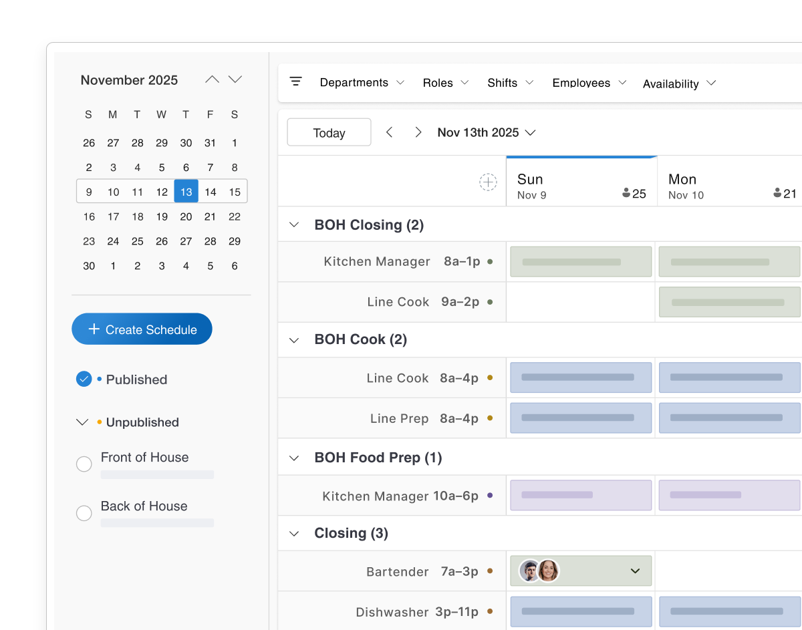Open Kitchen Manager 8a–1p Sunday shift block
Screen dimensions: 802x630
581,262
